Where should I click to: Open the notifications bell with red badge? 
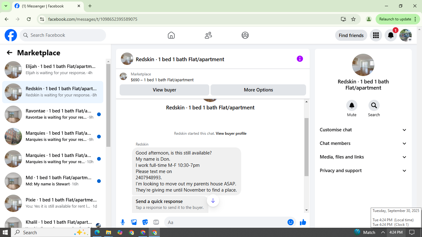click(391, 35)
